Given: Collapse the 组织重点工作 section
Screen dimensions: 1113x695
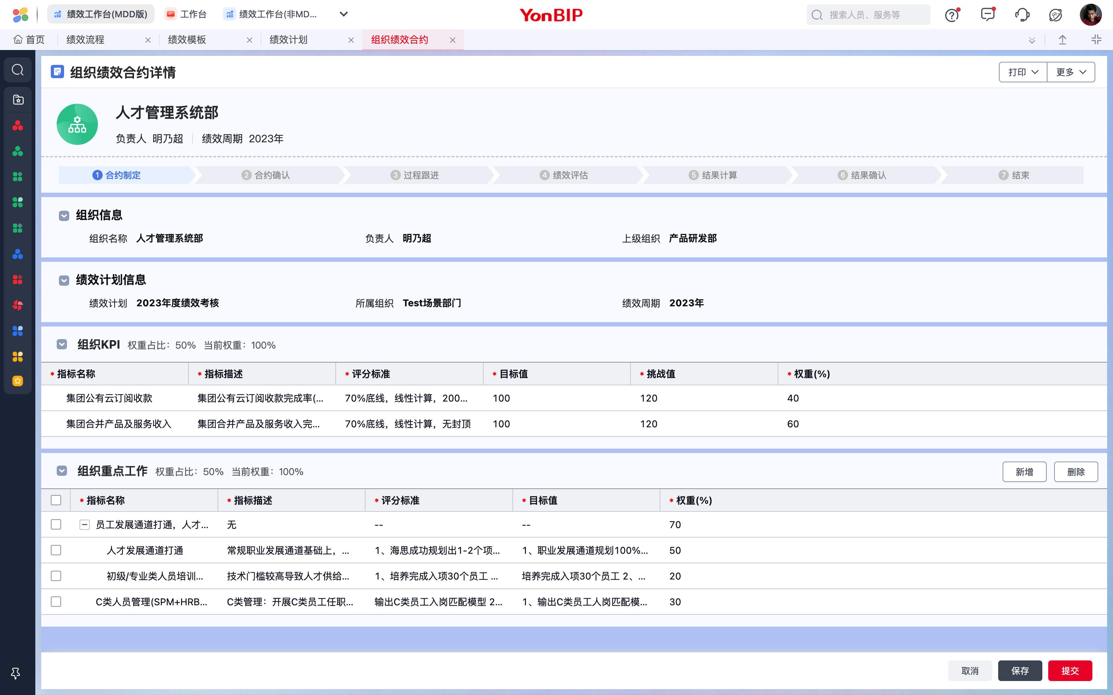Looking at the screenshot, I should click(x=61, y=471).
